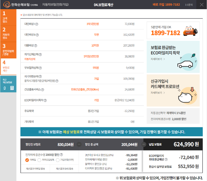Click the 830,034원 할인전 보험료 value
The image size is (207, 181).
tap(65, 145)
